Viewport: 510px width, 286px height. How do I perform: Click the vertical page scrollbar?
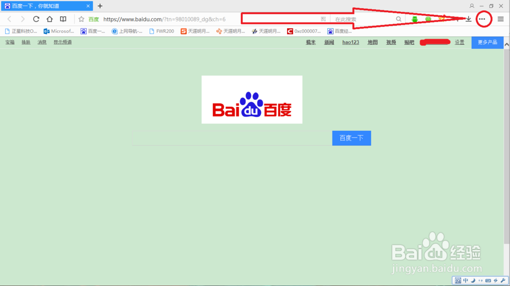(507, 146)
